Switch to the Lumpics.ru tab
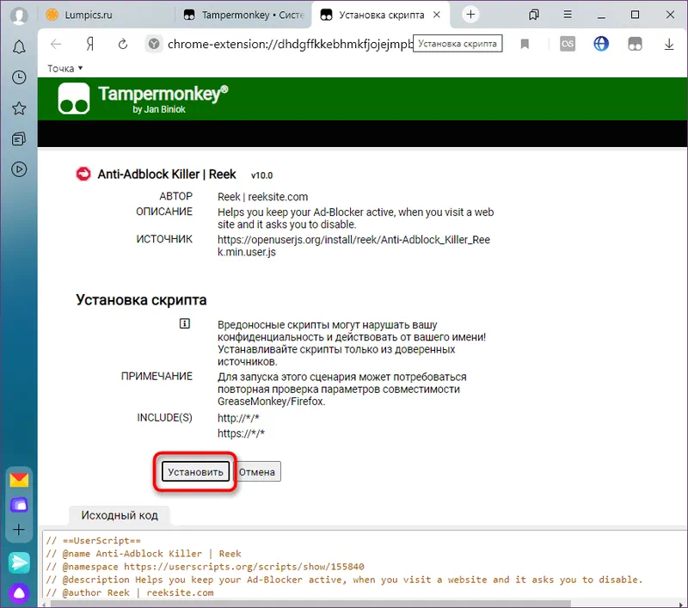This screenshot has width=688, height=608. [x=105, y=15]
